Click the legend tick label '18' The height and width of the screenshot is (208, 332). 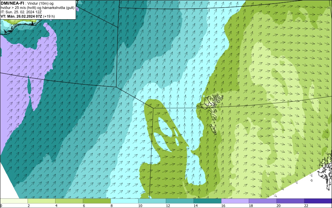251,206
